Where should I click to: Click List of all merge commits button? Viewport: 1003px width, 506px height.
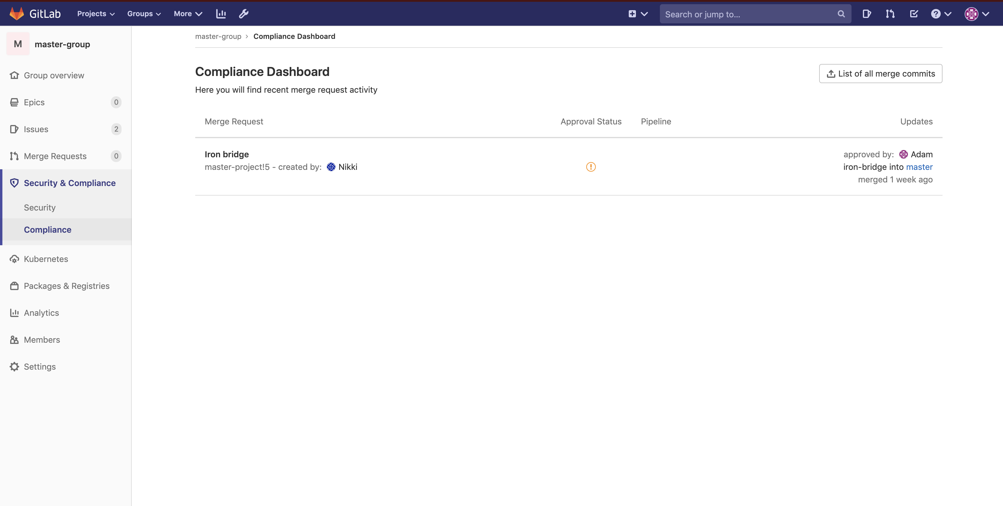pyautogui.click(x=880, y=74)
